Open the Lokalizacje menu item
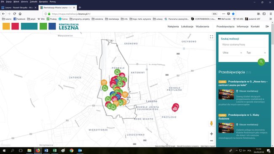Viewport: 274px width, 154px height. pos(187,27)
